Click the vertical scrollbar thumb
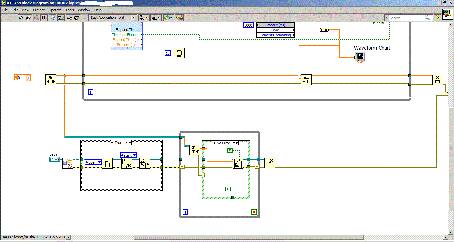Screen dimensions: 454x242 tap(451, 159)
